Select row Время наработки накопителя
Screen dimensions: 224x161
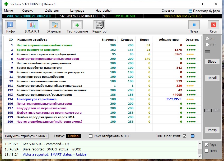(102, 68)
